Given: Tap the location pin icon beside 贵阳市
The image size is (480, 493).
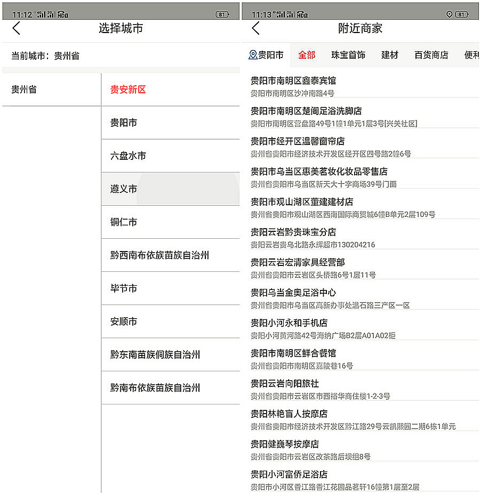Looking at the screenshot, I should [x=253, y=55].
